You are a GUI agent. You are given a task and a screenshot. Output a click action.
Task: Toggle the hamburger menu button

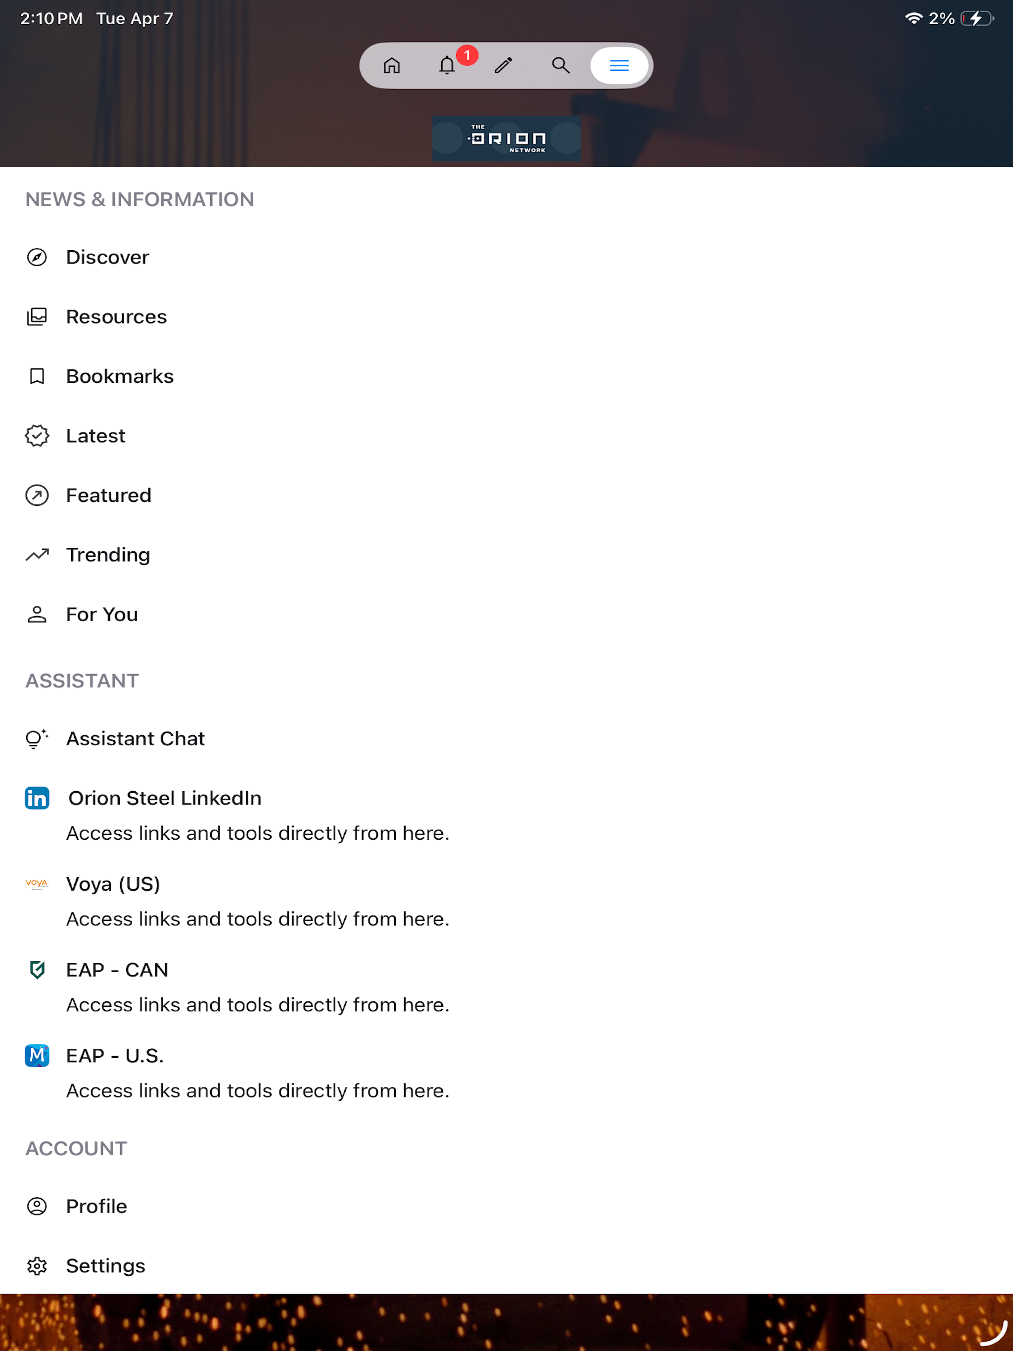pos(619,65)
